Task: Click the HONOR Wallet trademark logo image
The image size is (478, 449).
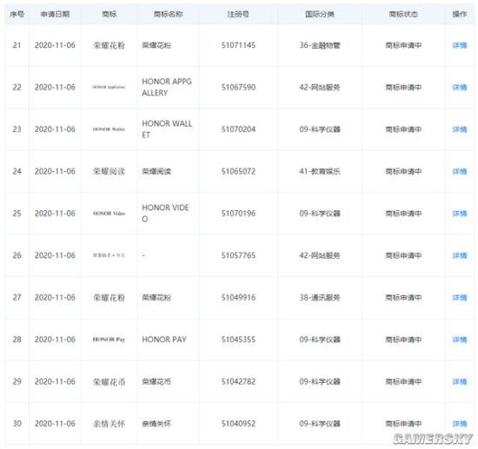Action: 109,129
